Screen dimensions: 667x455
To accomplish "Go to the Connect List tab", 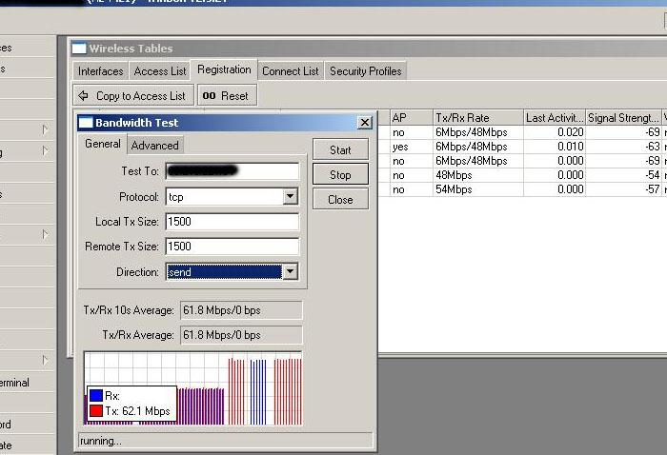I will coord(291,71).
